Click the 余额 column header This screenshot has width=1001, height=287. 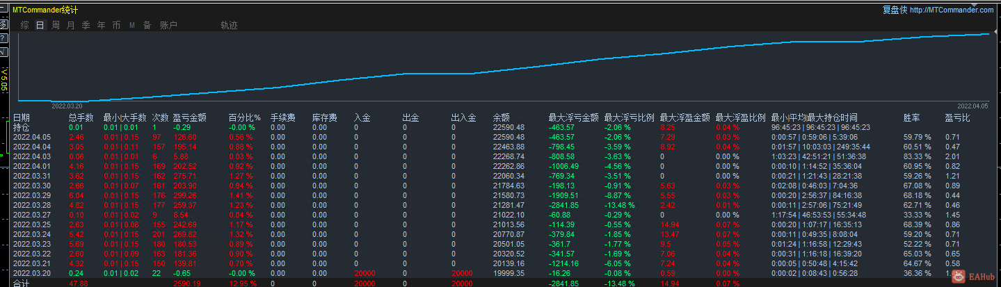(502, 118)
